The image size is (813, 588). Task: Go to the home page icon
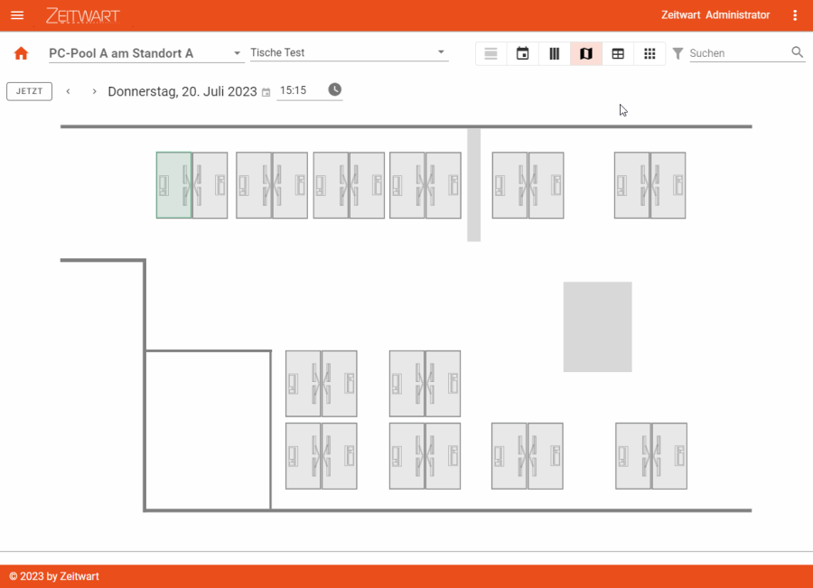(x=22, y=54)
